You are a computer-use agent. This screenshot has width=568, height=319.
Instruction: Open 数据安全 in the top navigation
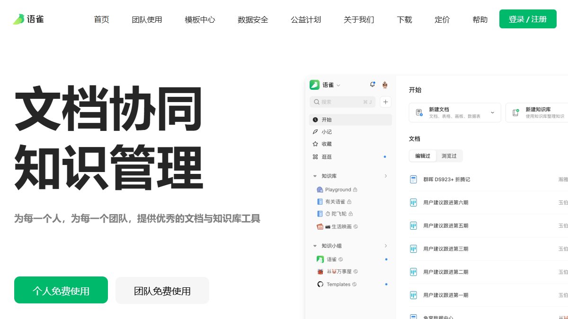coord(253,19)
